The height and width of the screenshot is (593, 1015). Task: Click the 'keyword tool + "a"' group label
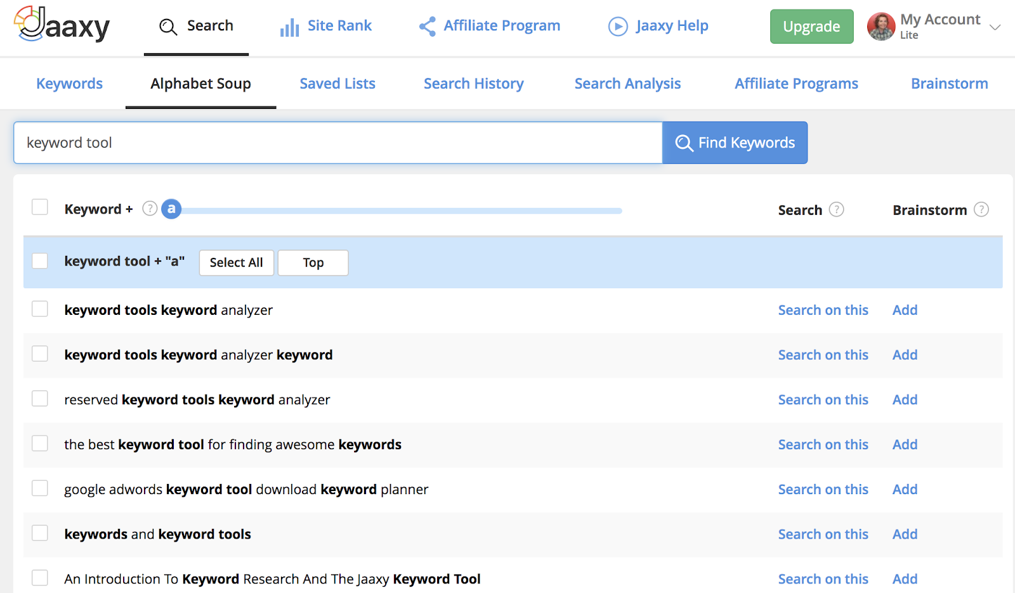coord(124,261)
